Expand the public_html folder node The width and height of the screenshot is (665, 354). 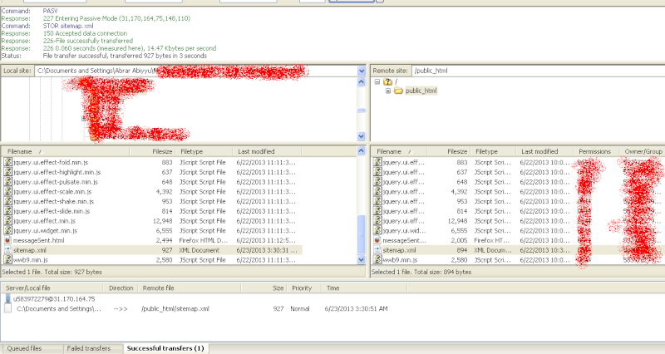click(387, 91)
